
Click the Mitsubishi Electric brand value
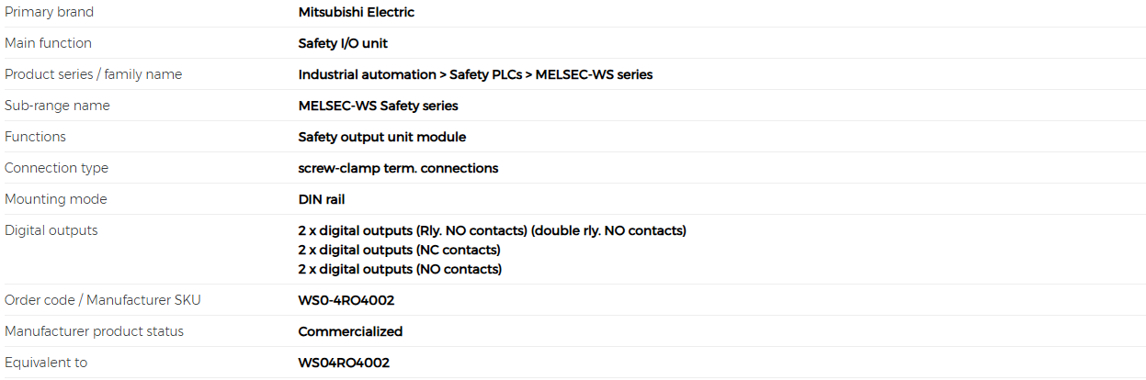coord(357,12)
